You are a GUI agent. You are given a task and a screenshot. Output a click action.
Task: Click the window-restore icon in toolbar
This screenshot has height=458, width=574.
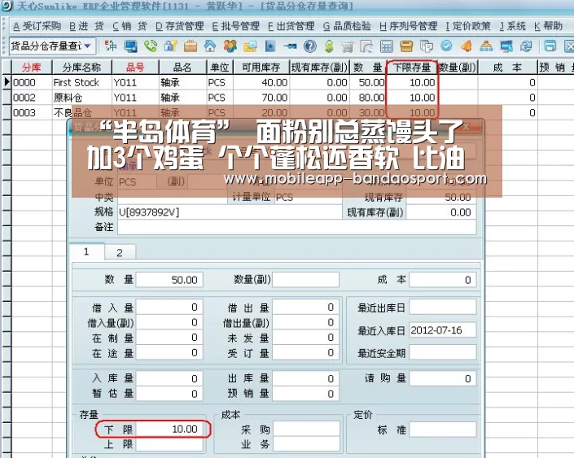pyautogui.click(x=550, y=46)
